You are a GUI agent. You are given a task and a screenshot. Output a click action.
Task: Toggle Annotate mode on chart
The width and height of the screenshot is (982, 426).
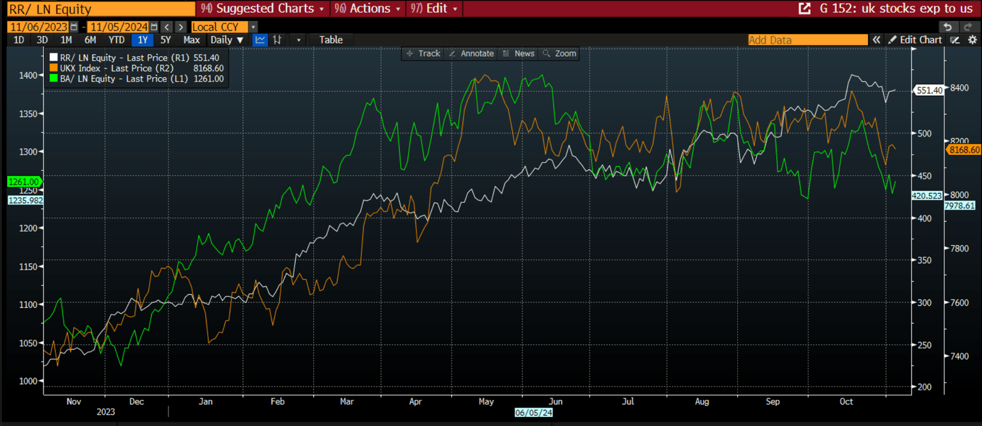point(471,54)
